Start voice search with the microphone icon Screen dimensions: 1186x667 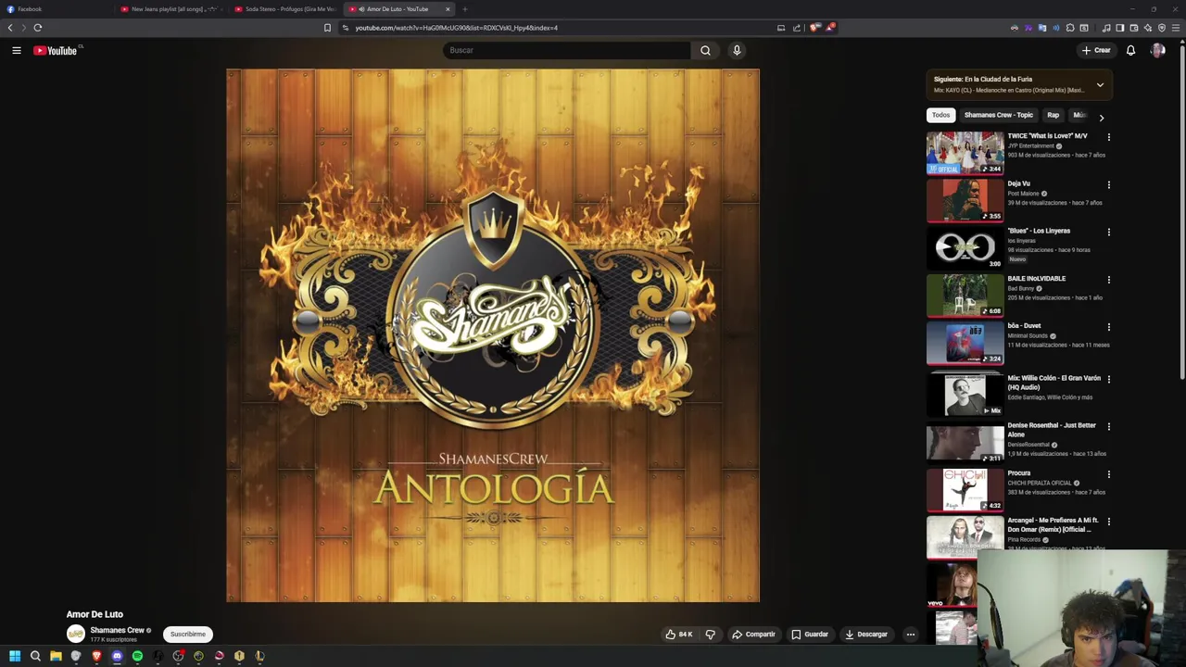click(x=737, y=51)
